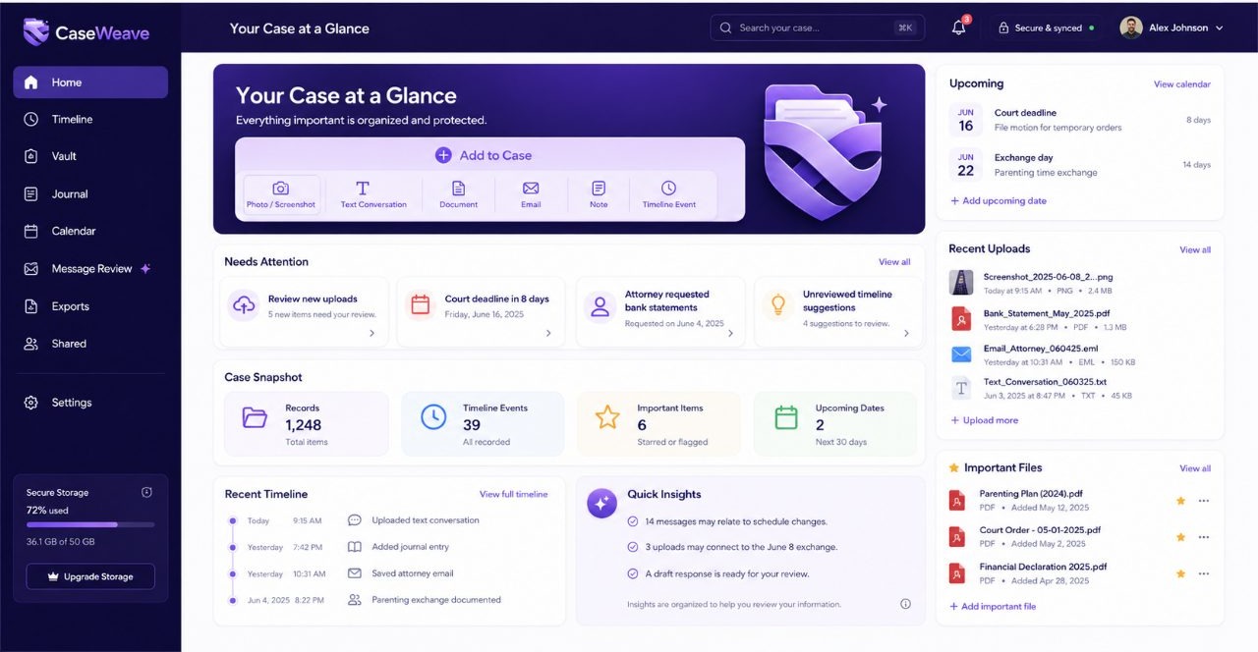Click Add upcoming date link
This screenshot has height=652, width=1258.
point(999,201)
